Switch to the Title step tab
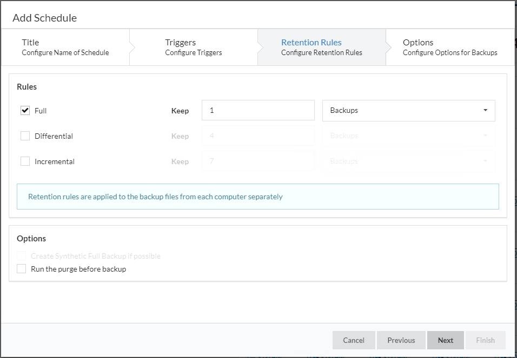 [x=65, y=48]
